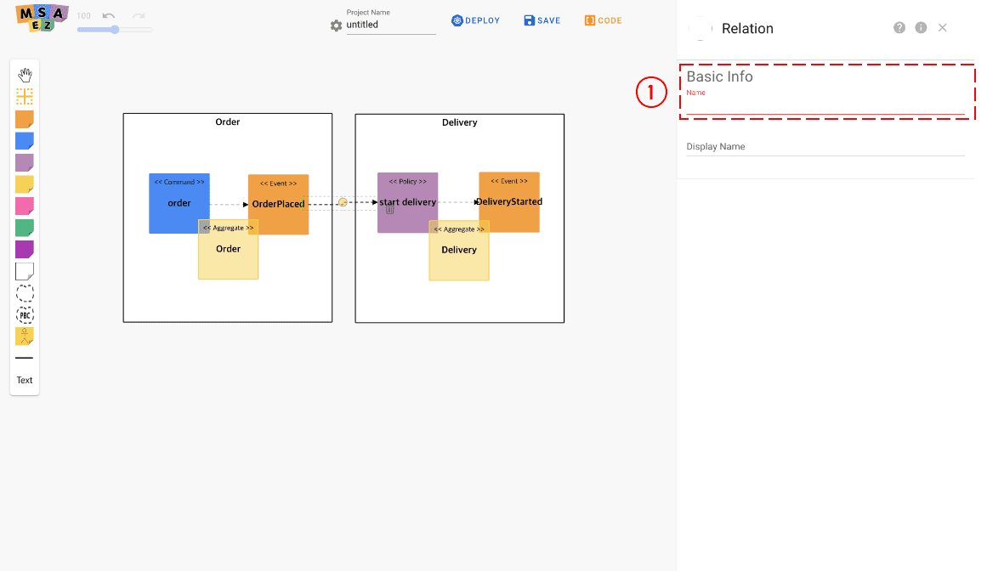Pick the pink sticker in palette

25,206
